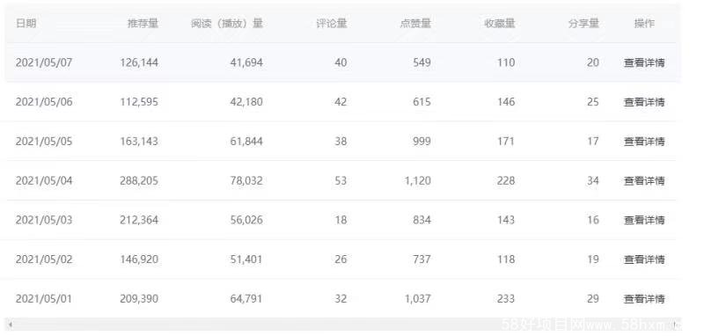The width and height of the screenshot is (704, 336).
Task: Open 查看详情 for 2021/05/05
Action: tap(644, 142)
